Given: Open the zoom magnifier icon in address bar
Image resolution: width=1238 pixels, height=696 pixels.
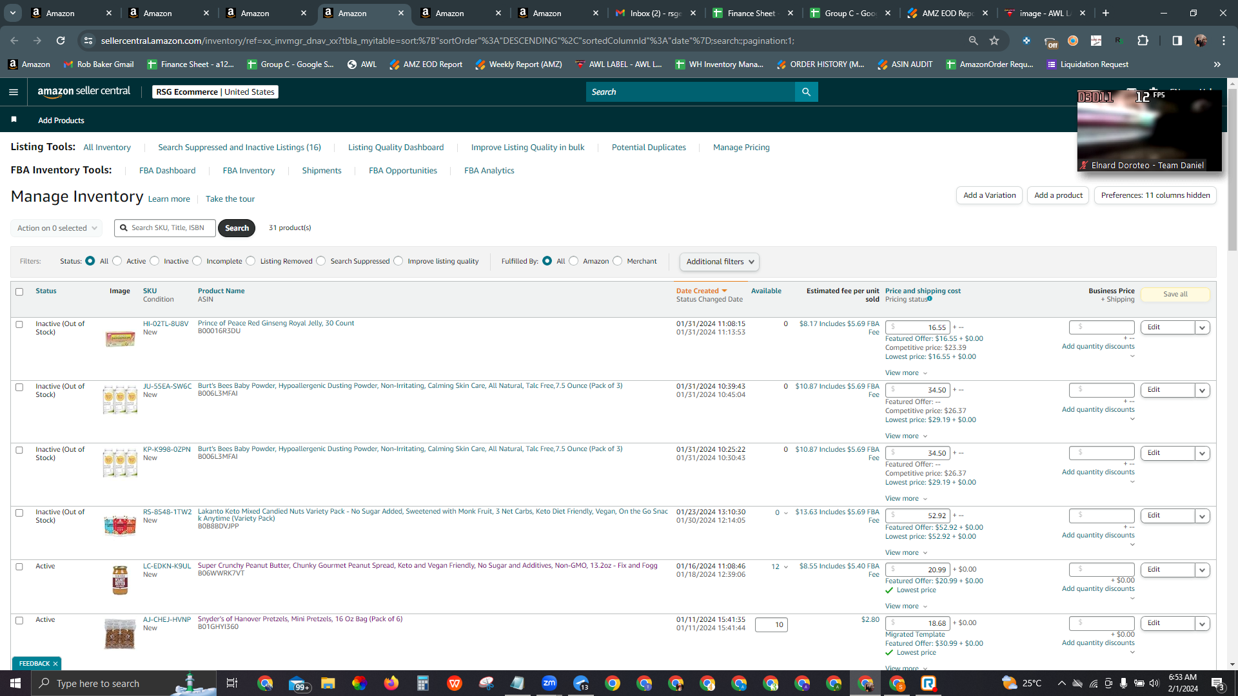Looking at the screenshot, I should pyautogui.click(x=973, y=41).
